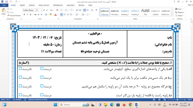193x108 pixels.
Task: Click the Copy button
Action: pyautogui.click(x=10, y=12)
